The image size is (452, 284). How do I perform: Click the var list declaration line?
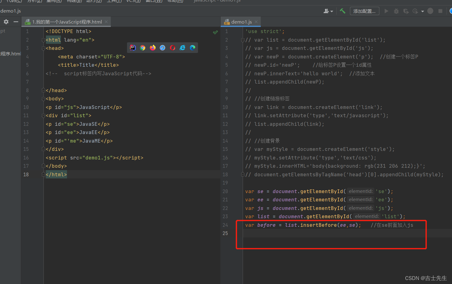pos(325,216)
